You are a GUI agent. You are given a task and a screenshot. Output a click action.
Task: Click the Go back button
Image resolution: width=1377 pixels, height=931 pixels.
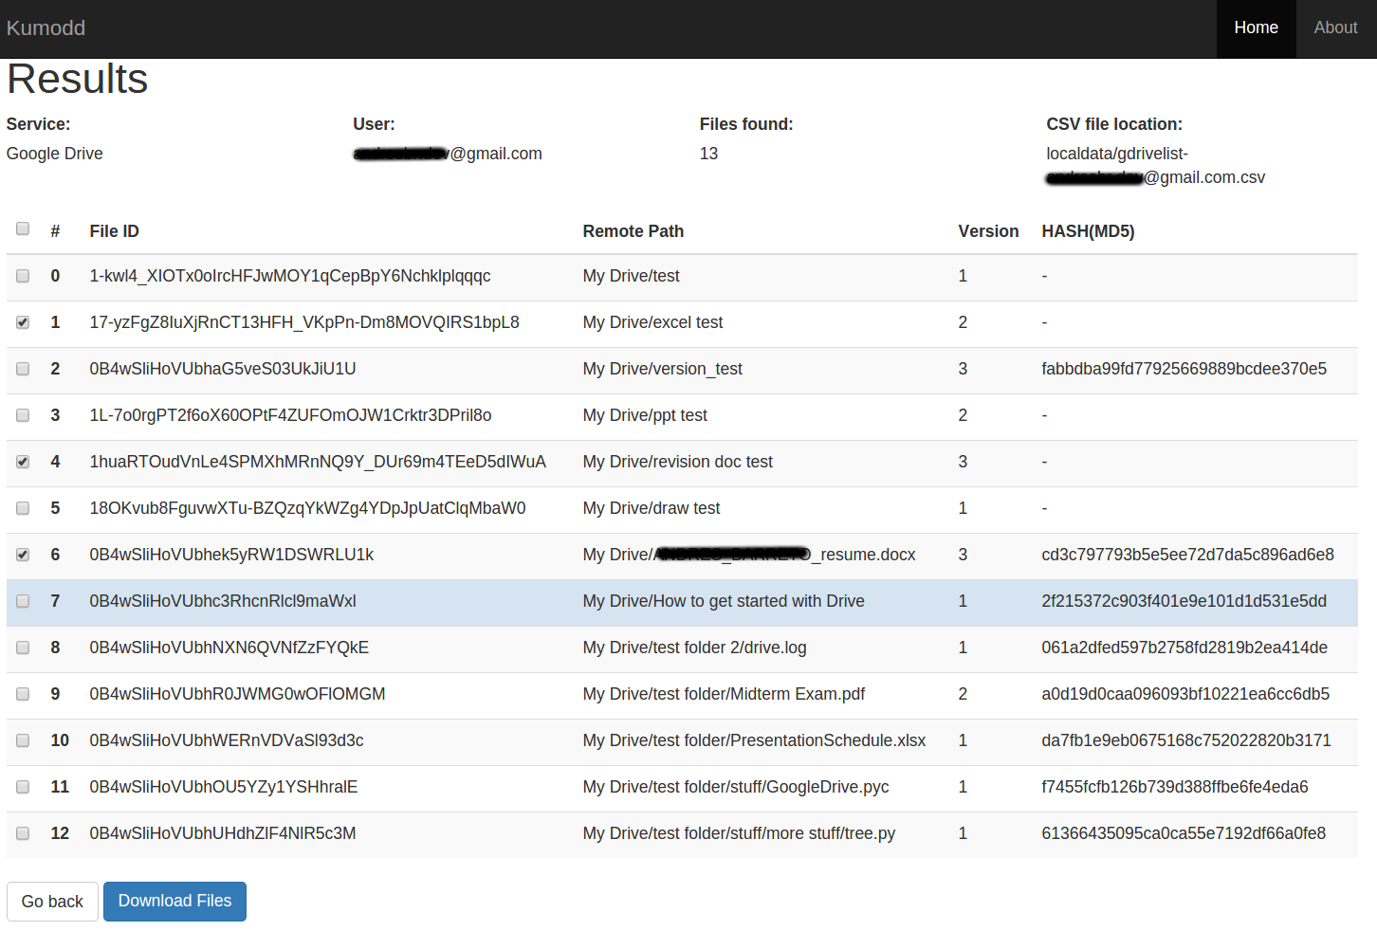pos(52,902)
